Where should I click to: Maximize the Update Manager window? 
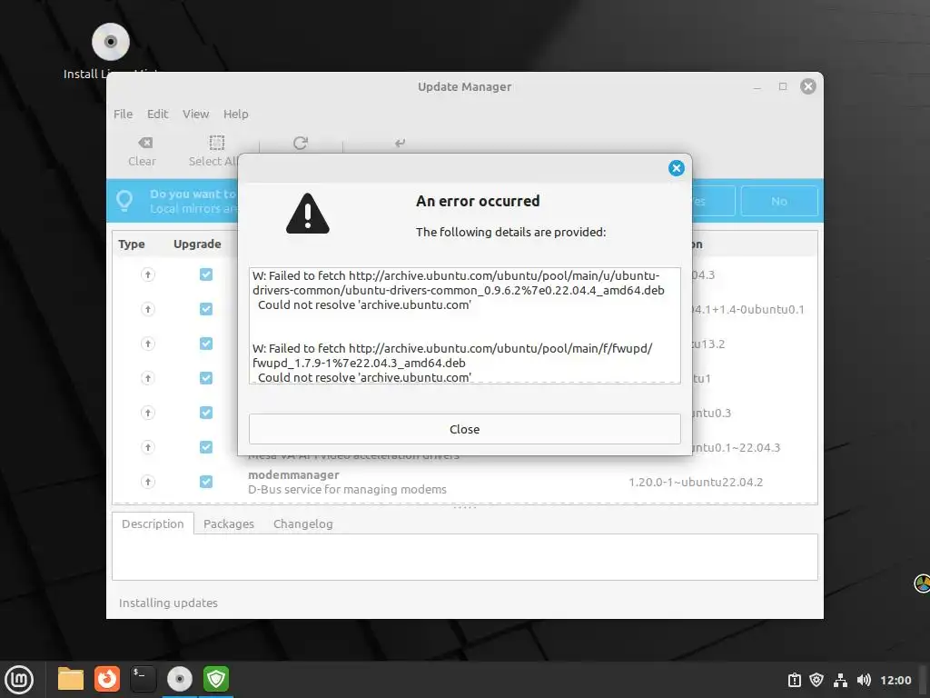click(783, 86)
